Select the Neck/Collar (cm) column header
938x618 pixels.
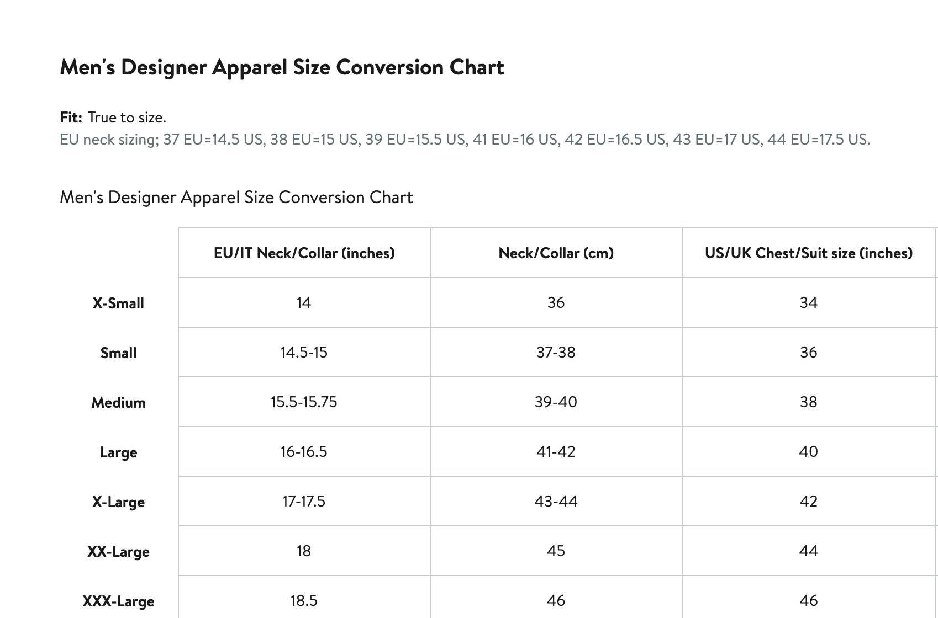(x=556, y=253)
